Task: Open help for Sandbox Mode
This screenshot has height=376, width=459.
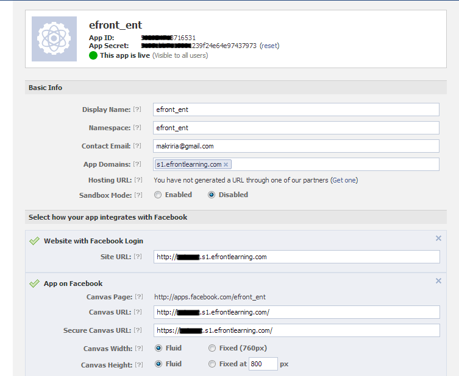Action: [x=138, y=195]
